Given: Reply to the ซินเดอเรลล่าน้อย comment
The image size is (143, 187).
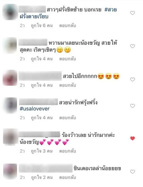Looking at the screenshot, I should pos(68,177).
